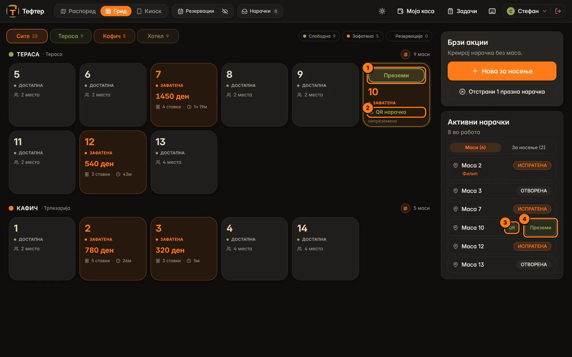The height and width of the screenshot is (357, 572).
Task: Toggle reservations visibility eye icon
Action: [x=225, y=11]
